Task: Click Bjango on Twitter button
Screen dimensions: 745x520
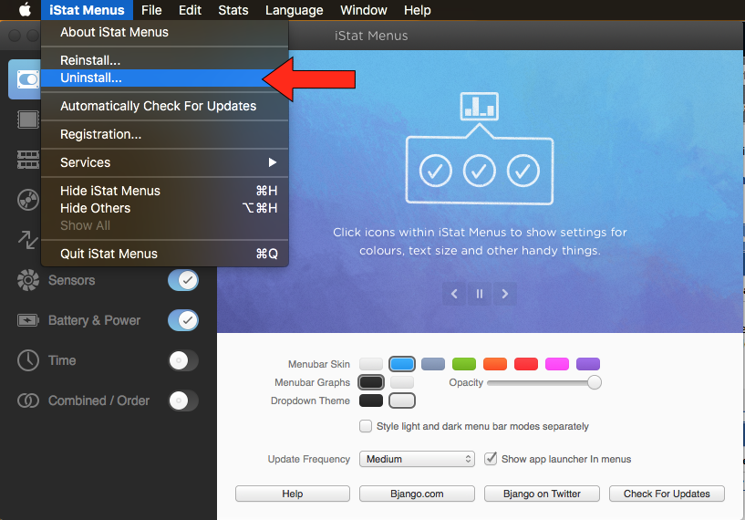Action: 542,494
